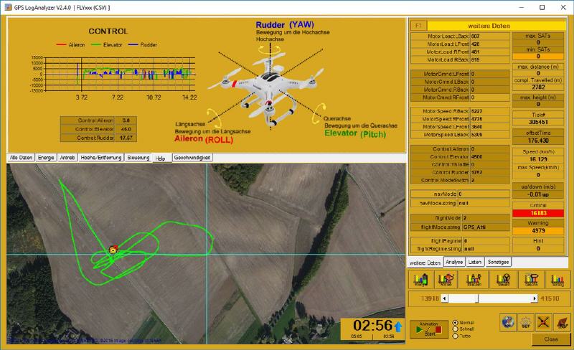Image resolution: width=574 pixels, height=350 pixels.
Task: Click the Tick# value 305451
Action: coord(537,122)
